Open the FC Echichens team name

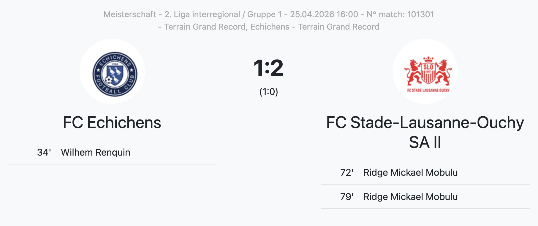pyautogui.click(x=112, y=122)
